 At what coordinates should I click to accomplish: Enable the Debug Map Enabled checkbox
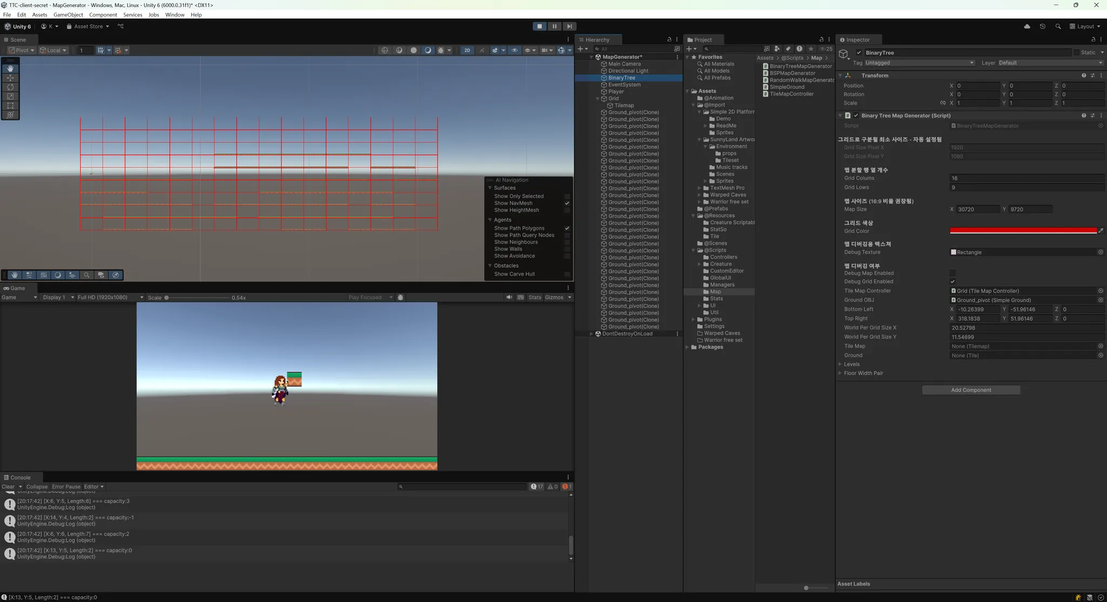point(952,273)
